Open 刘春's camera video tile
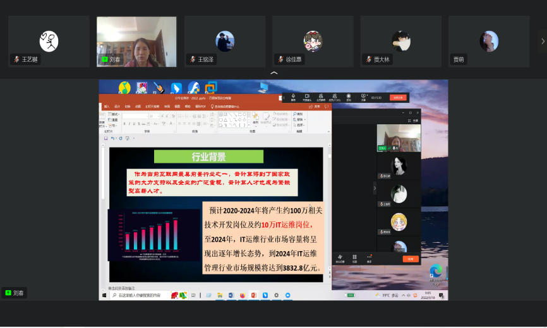This screenshot has height=328, width=547. [x=136, y=42]
